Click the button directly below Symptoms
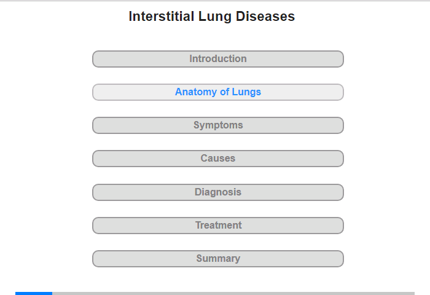 point(218,159)
